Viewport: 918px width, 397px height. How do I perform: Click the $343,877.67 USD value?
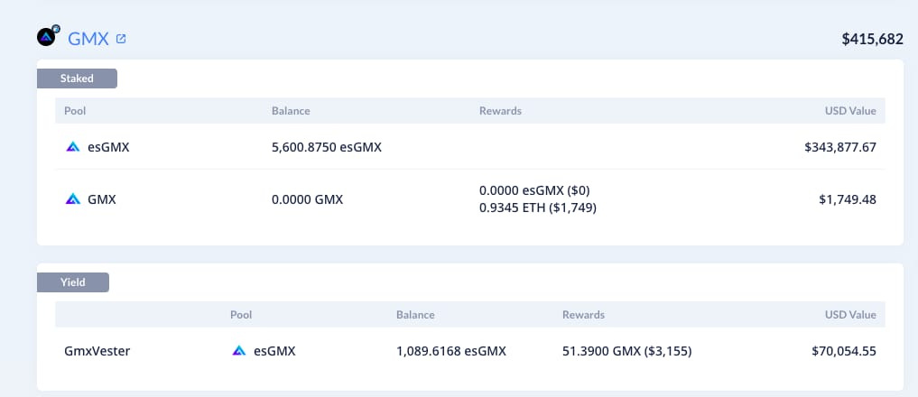[840, 147]
